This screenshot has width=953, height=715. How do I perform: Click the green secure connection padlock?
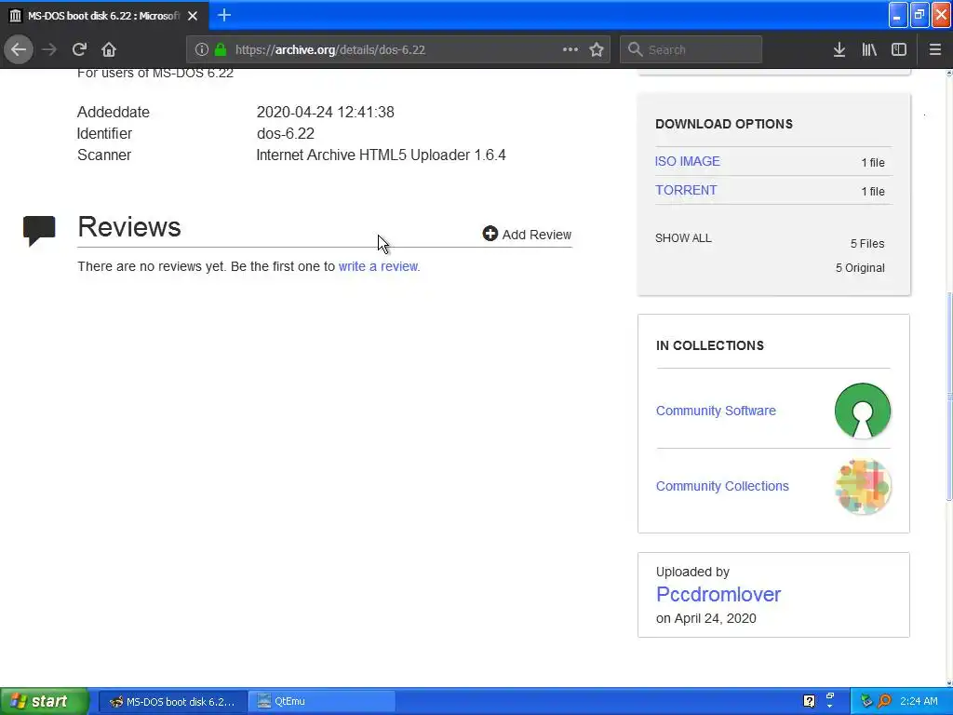coord(220,49)
